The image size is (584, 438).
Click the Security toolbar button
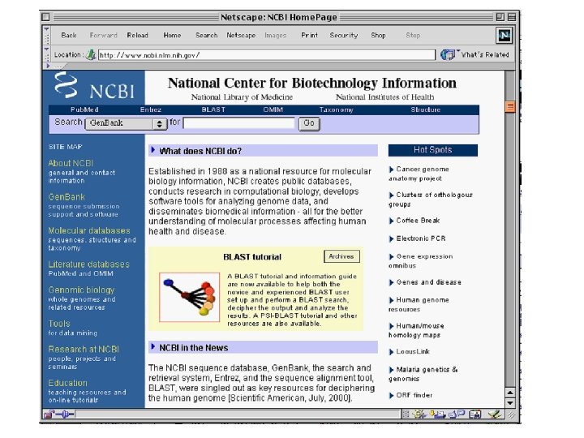pos(344,36)
